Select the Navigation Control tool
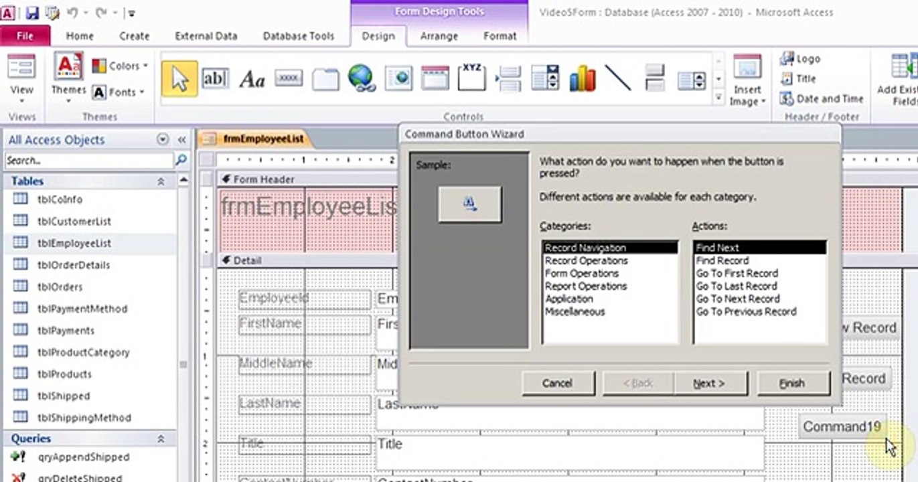The image size is (918, 482). click(x=435, y=78)
